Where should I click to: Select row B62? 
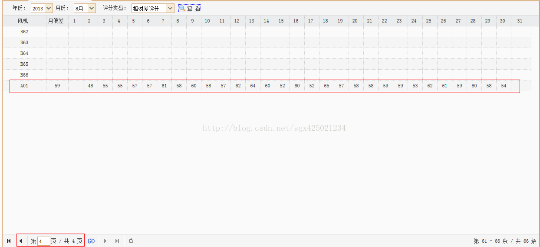pyautogui.click(x=267, y=32)
